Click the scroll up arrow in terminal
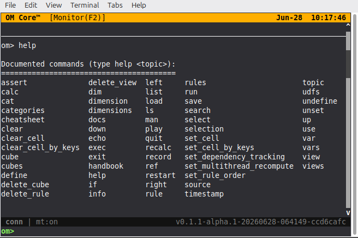The image size is (358, 238). pyautogui.click(x=348, y=25)
